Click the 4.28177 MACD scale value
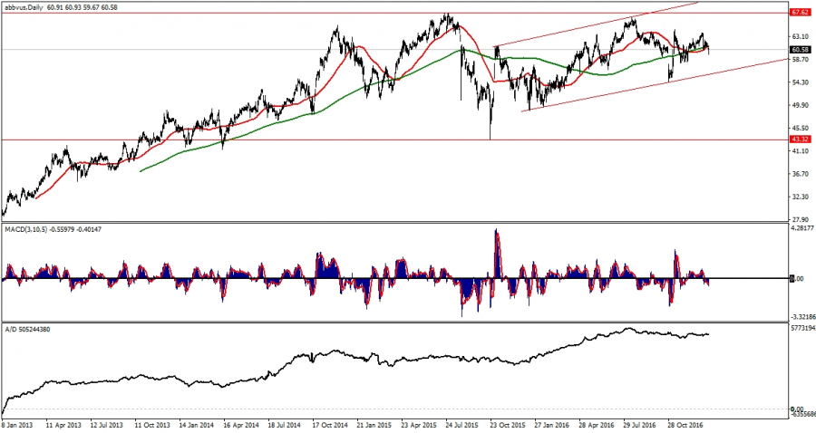The height and width of the screenshot is (433, 816). 799,228
